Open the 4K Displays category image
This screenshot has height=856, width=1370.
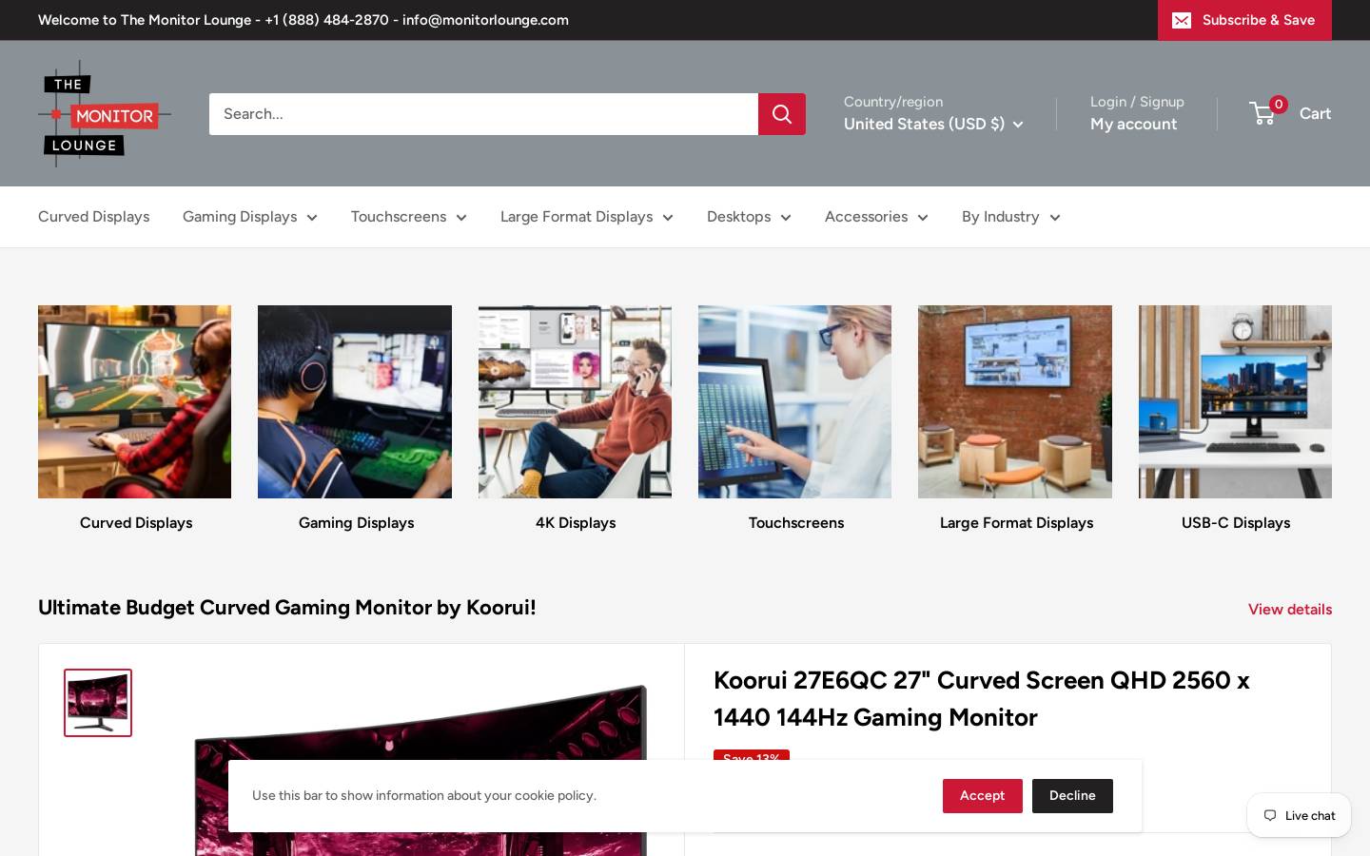tap(575, 401)
